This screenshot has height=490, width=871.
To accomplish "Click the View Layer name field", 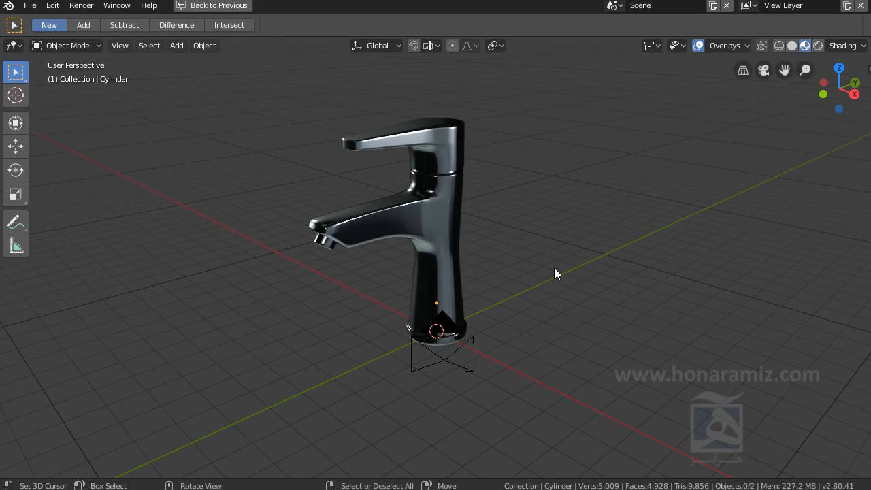I will click(800, 5).
